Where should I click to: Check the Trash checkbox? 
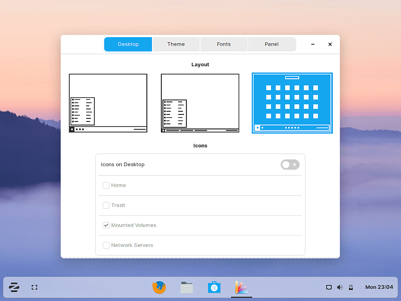click(106, 205)
